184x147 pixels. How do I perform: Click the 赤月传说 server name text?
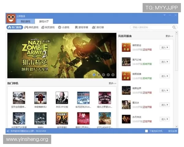tap(137, 117)
